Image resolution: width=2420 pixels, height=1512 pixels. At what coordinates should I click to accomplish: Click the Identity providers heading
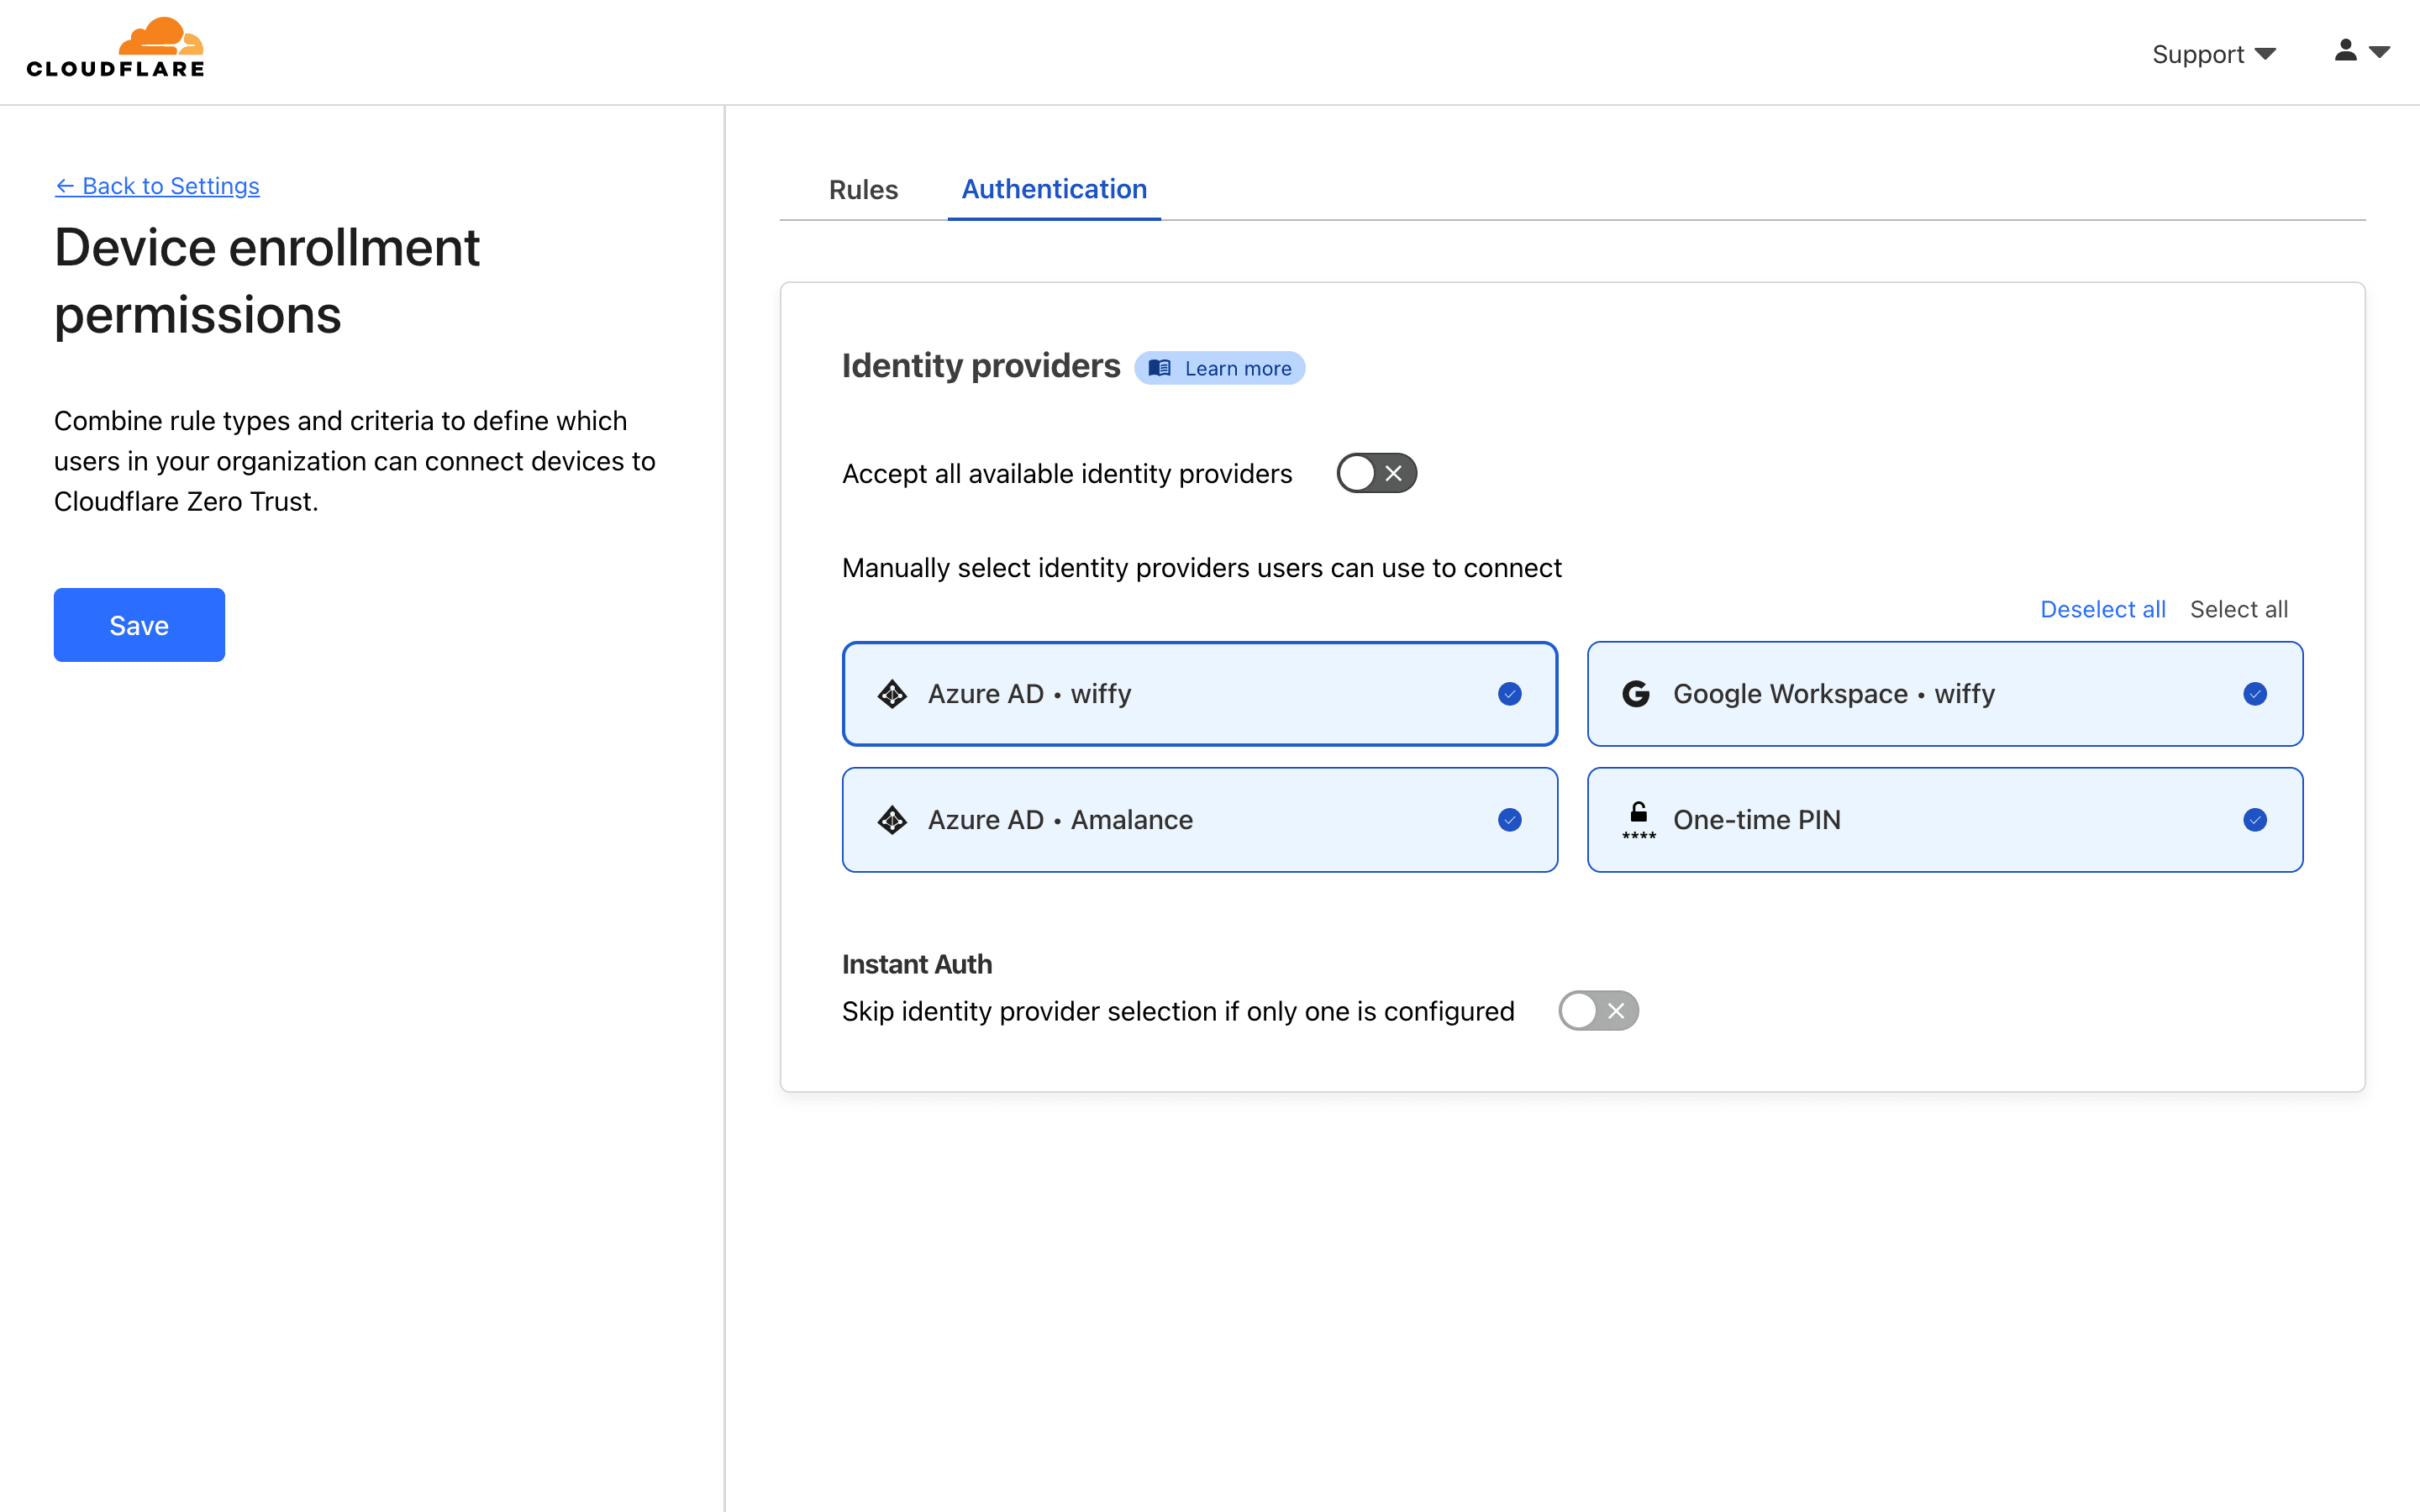[981, 366]
